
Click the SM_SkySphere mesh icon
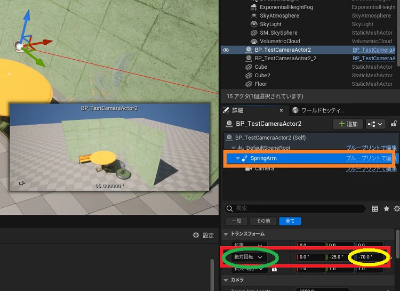tap(254, 33)
